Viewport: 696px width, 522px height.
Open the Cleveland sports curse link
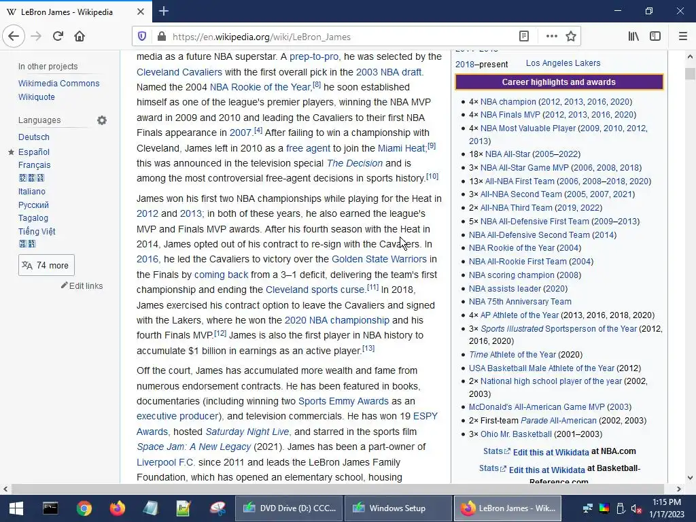click(315, 290)
